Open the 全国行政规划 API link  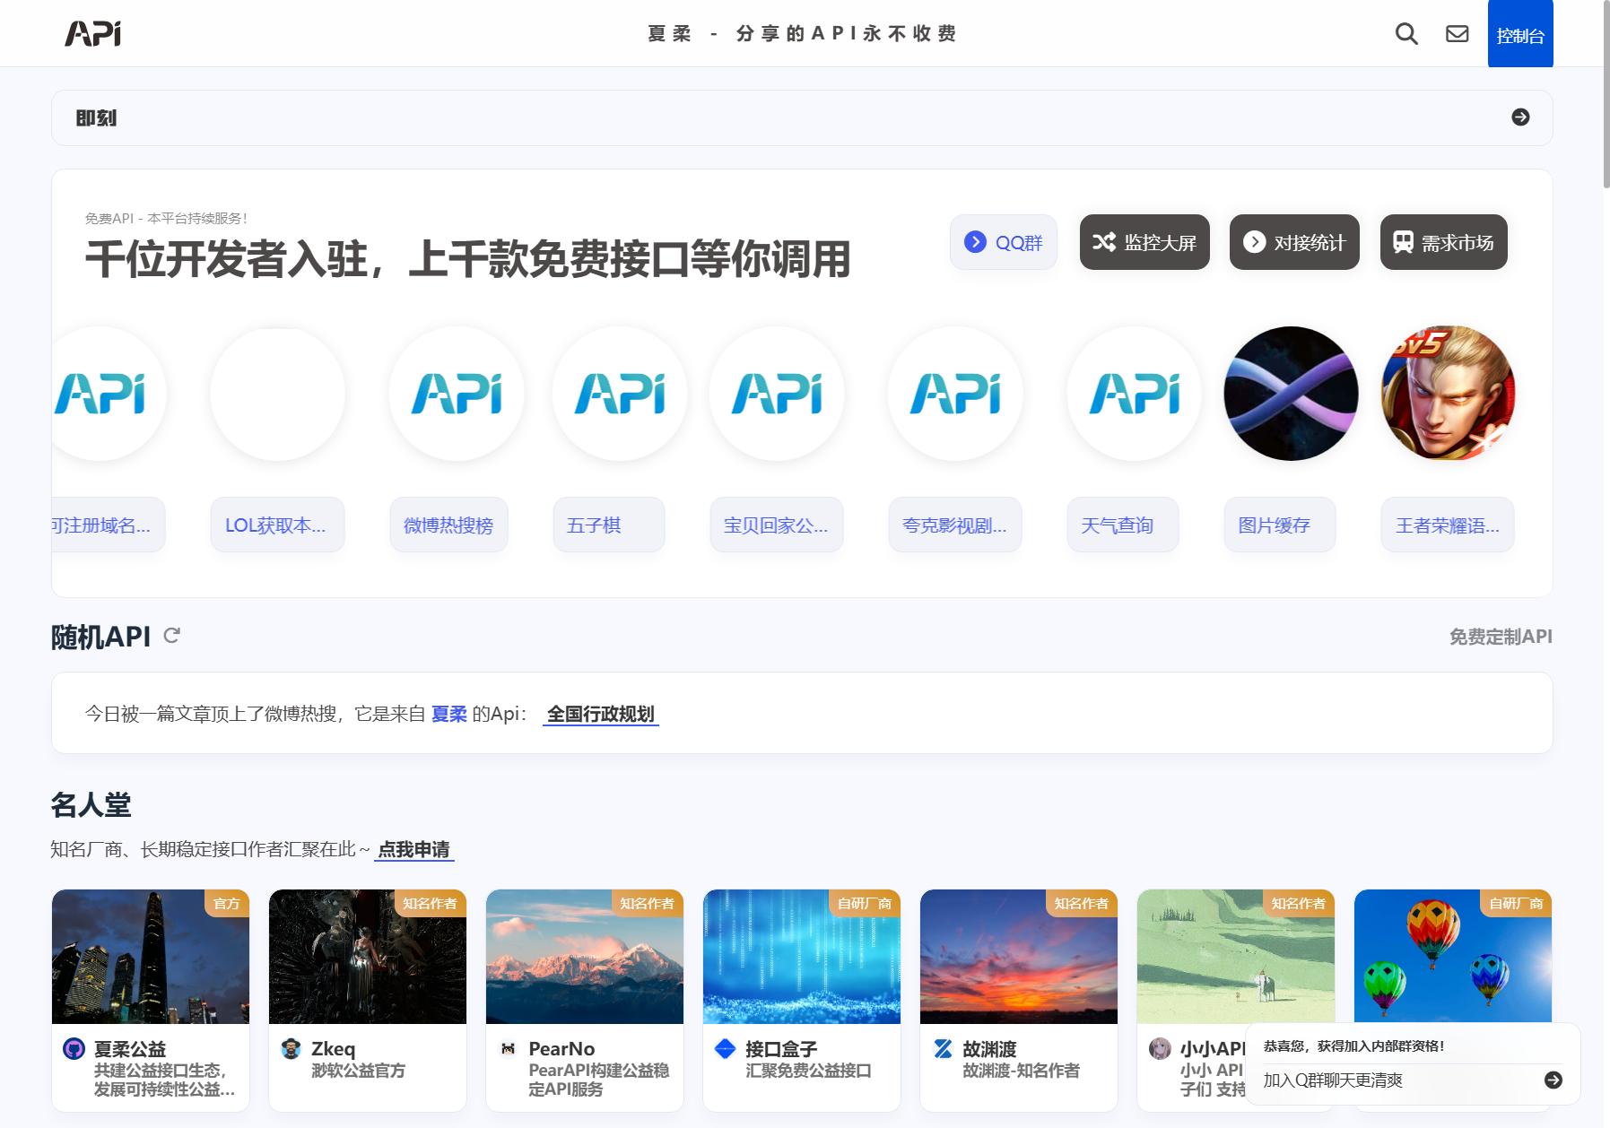(601, 714)
